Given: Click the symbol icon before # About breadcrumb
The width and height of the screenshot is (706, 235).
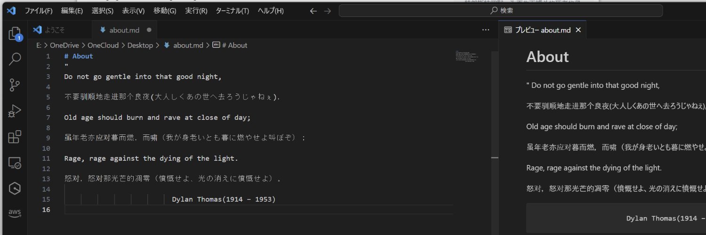Looking at the screenshot, I should (217, 45).
